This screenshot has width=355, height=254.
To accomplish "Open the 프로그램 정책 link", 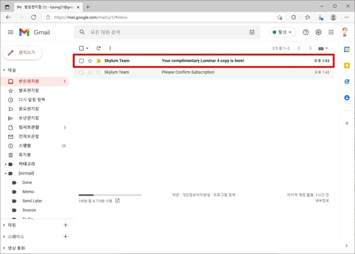I will [224, 195].
